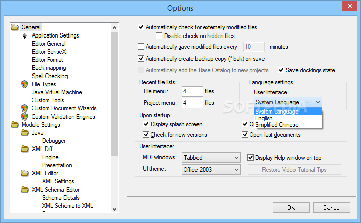Viewport: 361px width, 223px height.
Task: Click the tree scrollbar up arrow
Action: tap(114, 28)
